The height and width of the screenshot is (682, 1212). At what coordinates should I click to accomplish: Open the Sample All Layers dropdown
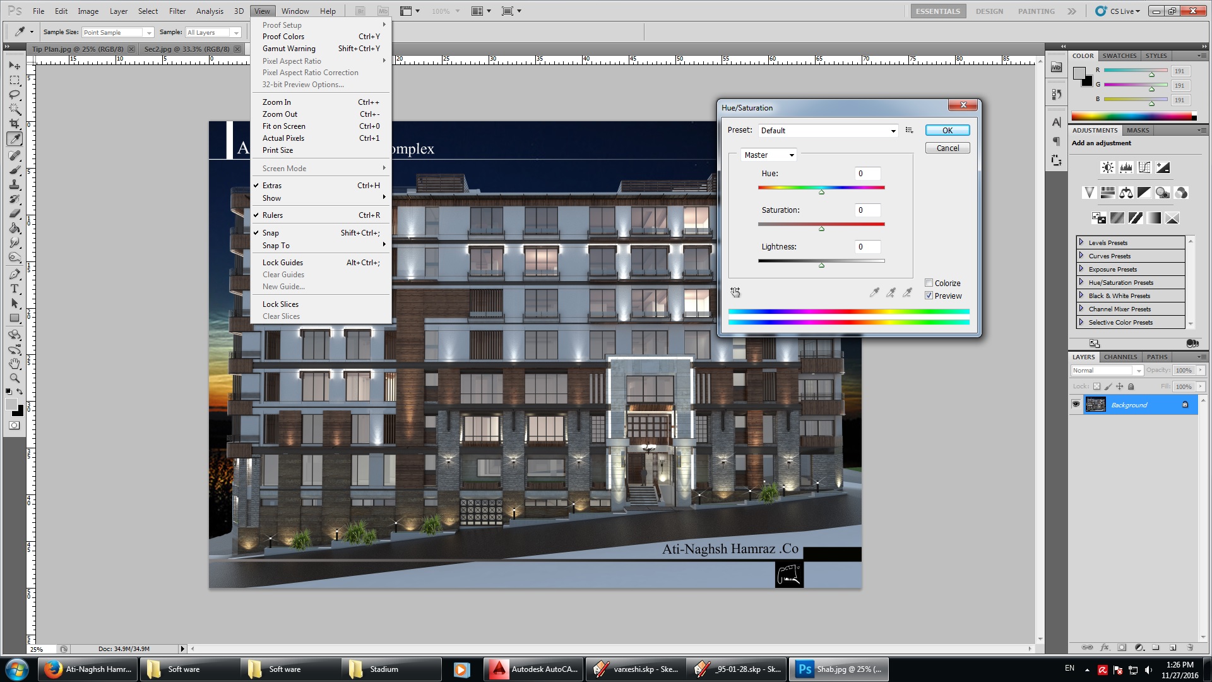pos(213,32)
